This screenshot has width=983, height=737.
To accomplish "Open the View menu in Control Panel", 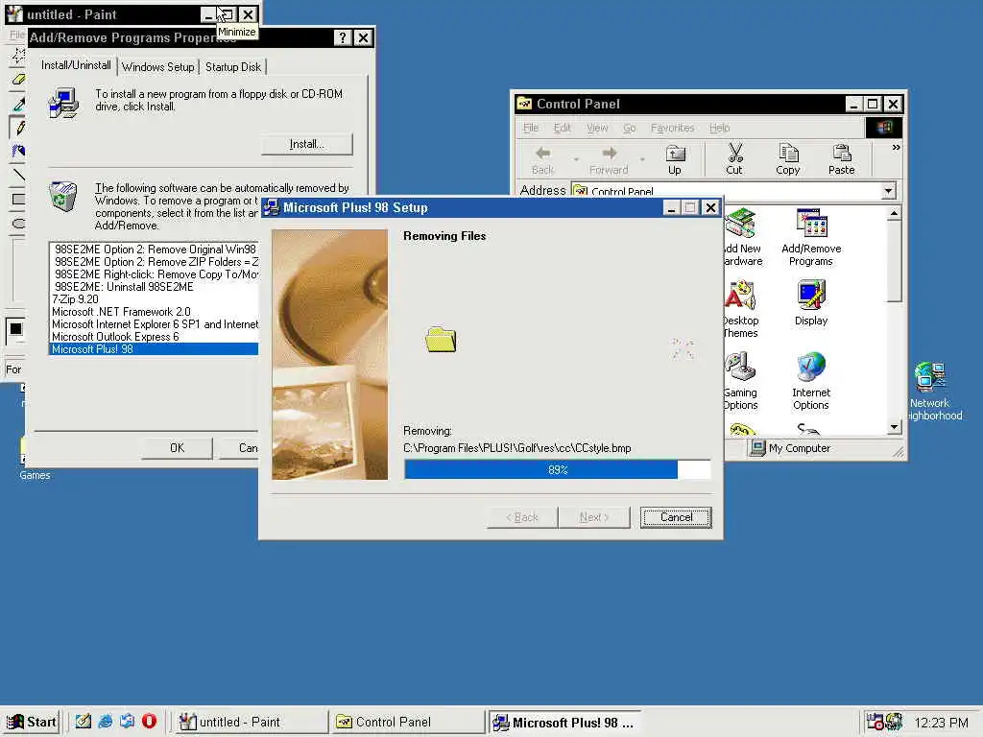I will 597,128.
